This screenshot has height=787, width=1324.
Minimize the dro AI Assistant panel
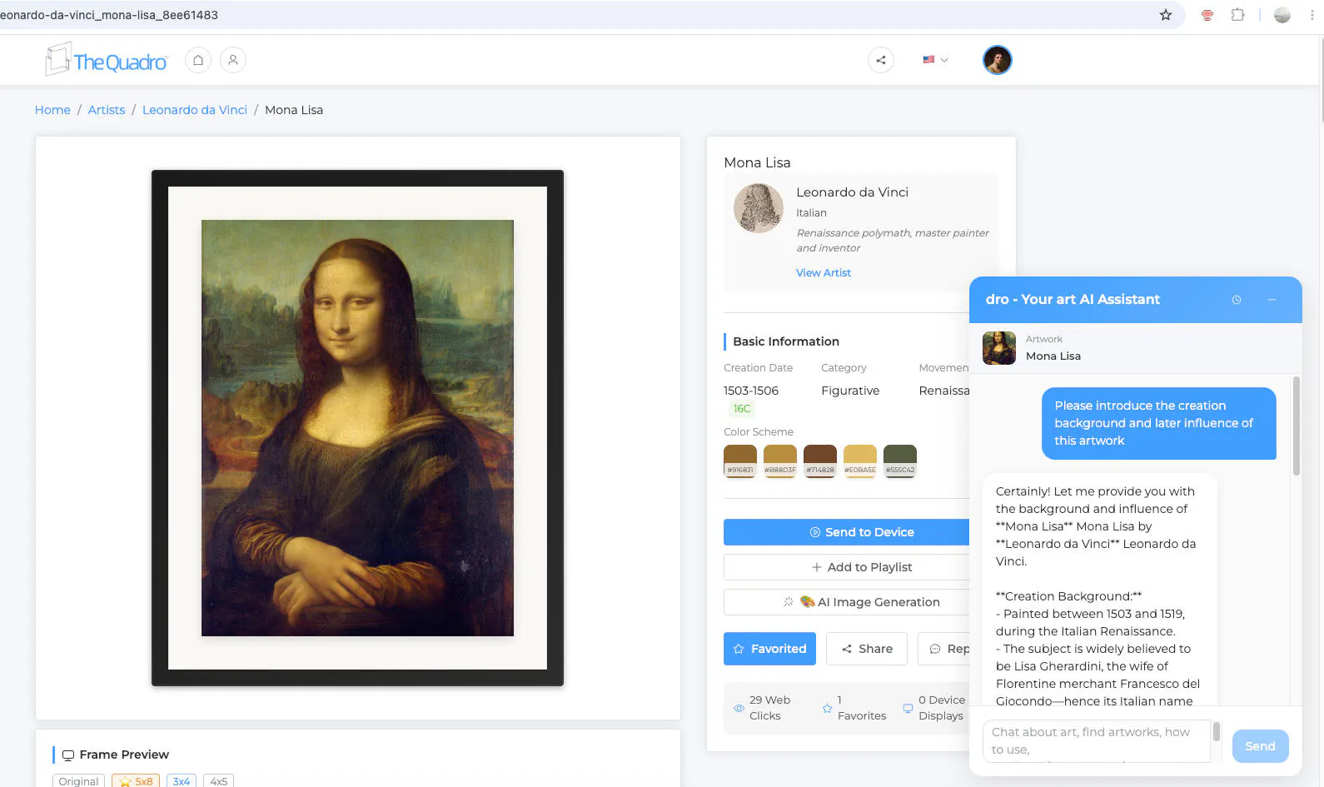pyautogui.click(x=1272, y=300)
